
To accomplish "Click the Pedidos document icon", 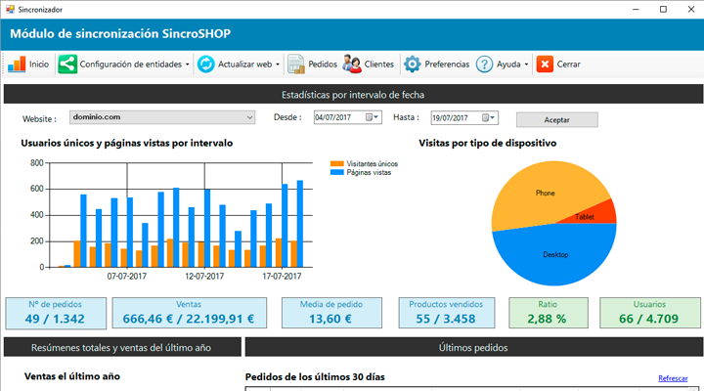I will click(296, 65).
